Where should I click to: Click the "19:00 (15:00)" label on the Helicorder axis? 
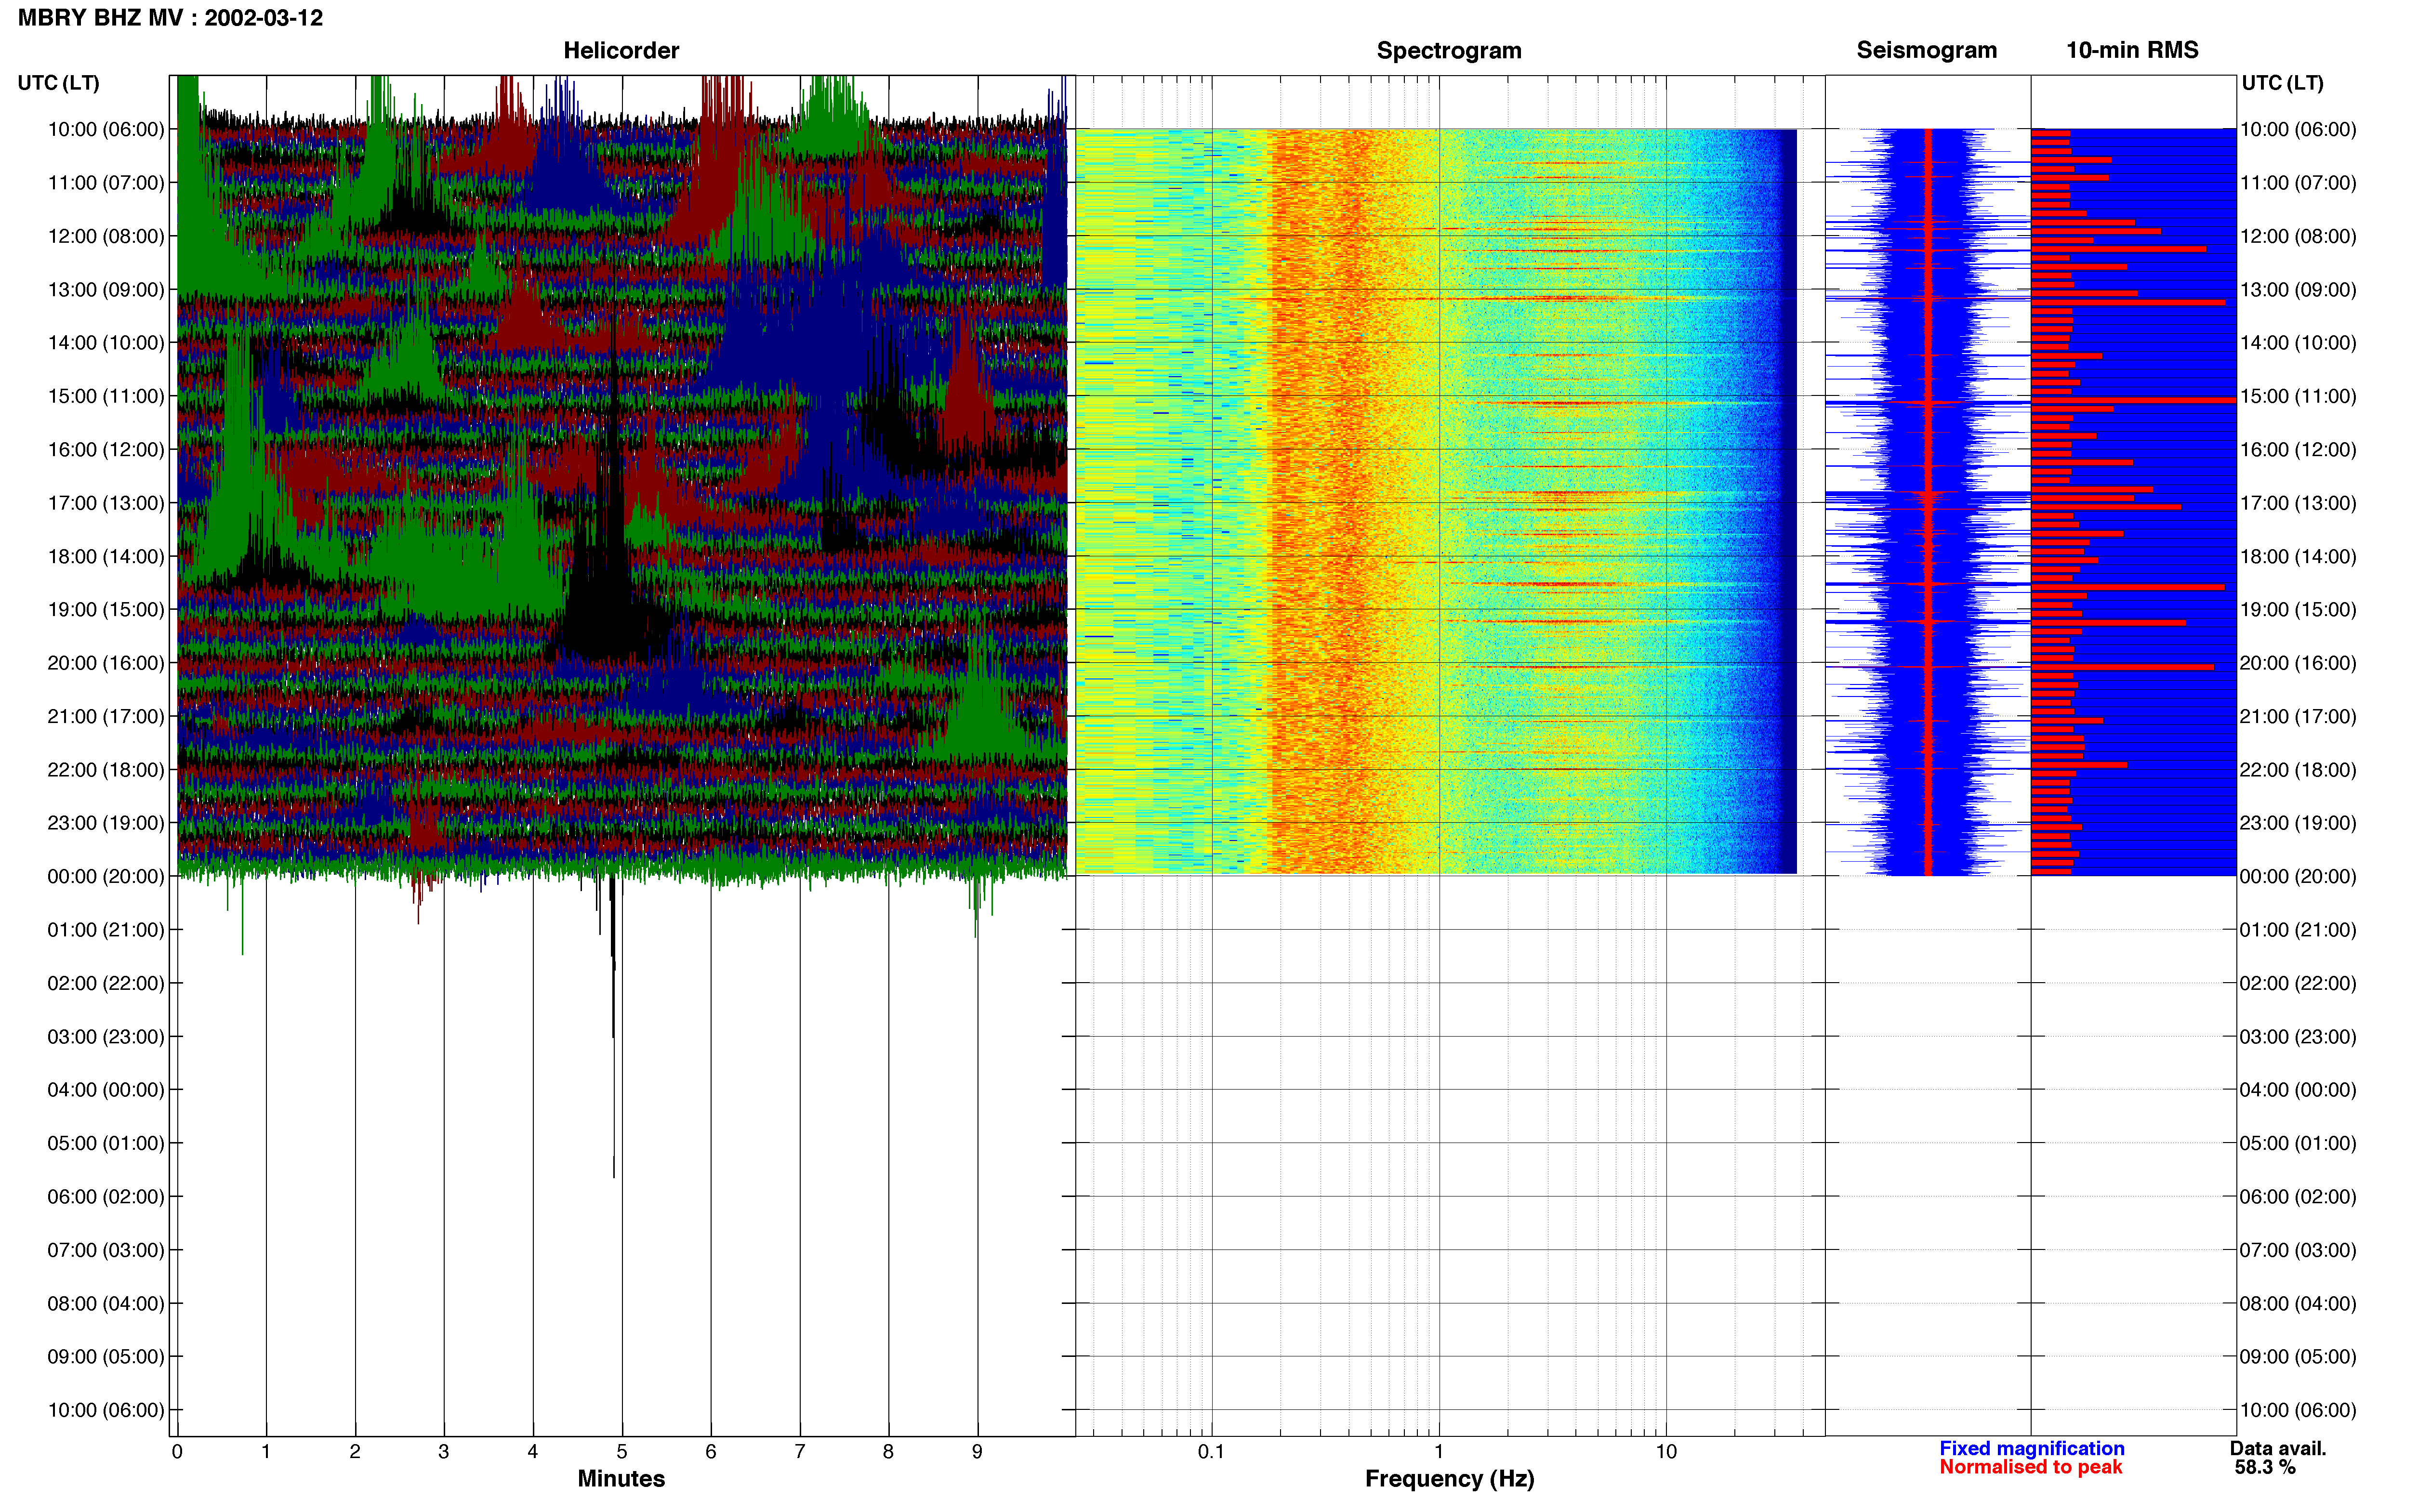click(106, 610)
